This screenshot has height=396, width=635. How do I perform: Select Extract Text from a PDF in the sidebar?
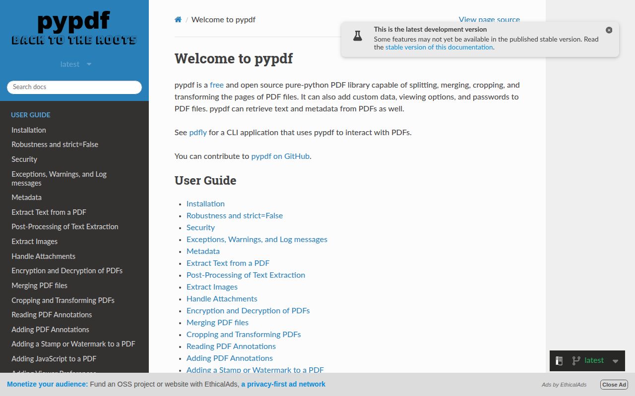click(x=49, y=212)
